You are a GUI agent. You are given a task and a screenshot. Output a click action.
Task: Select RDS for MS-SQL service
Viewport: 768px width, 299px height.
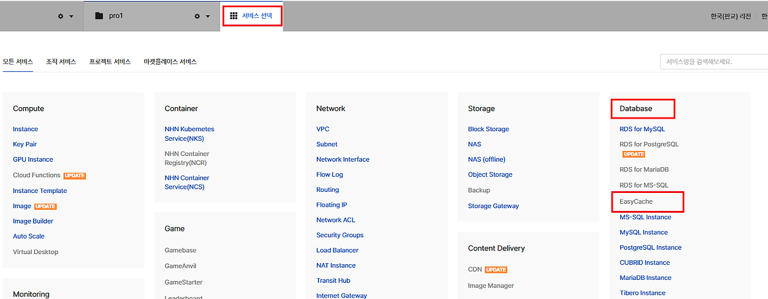(x=644, y=185)
